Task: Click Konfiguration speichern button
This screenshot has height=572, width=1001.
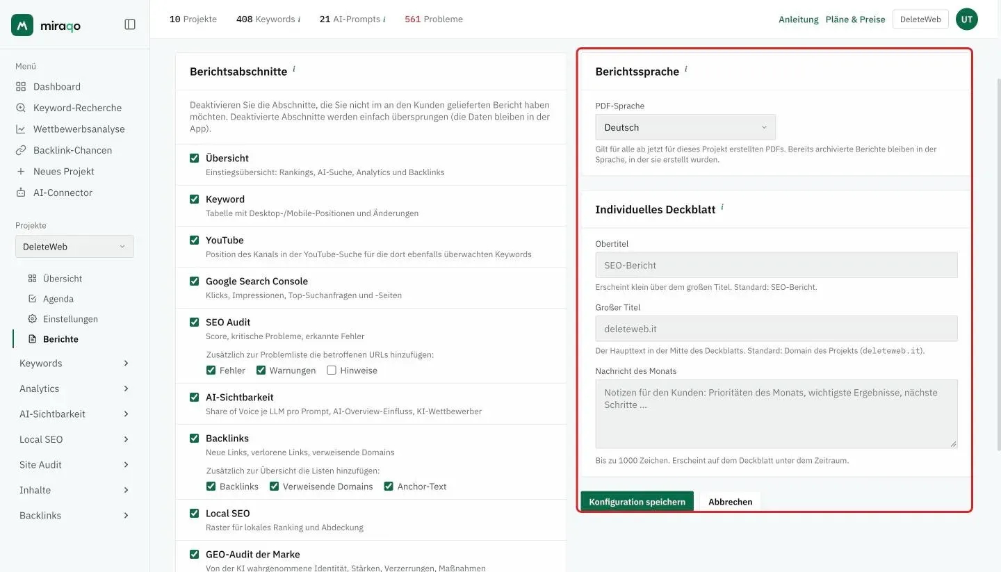Action: (x=637, y=502)
